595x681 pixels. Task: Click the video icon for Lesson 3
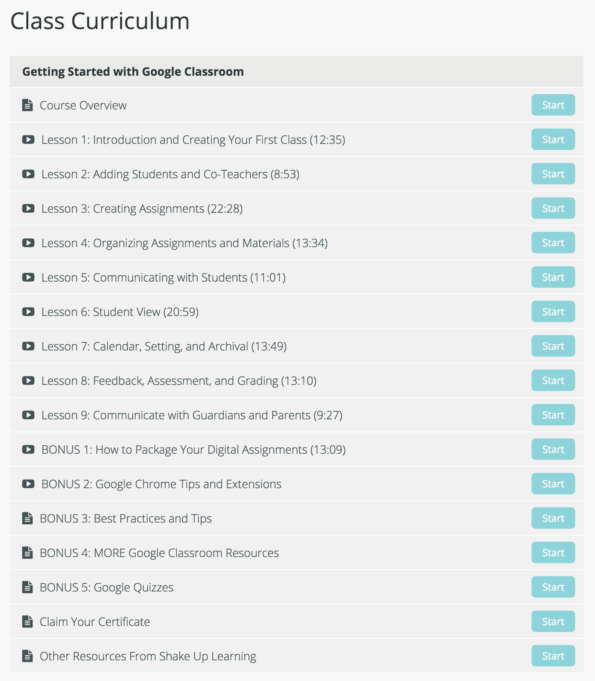pos(28,208)
